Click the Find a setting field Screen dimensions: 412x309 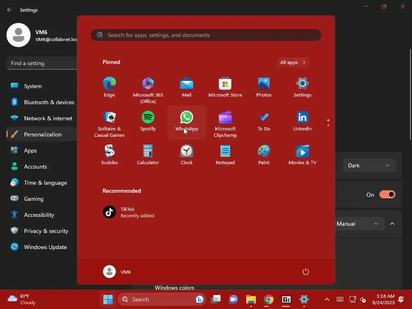[42, 63]
